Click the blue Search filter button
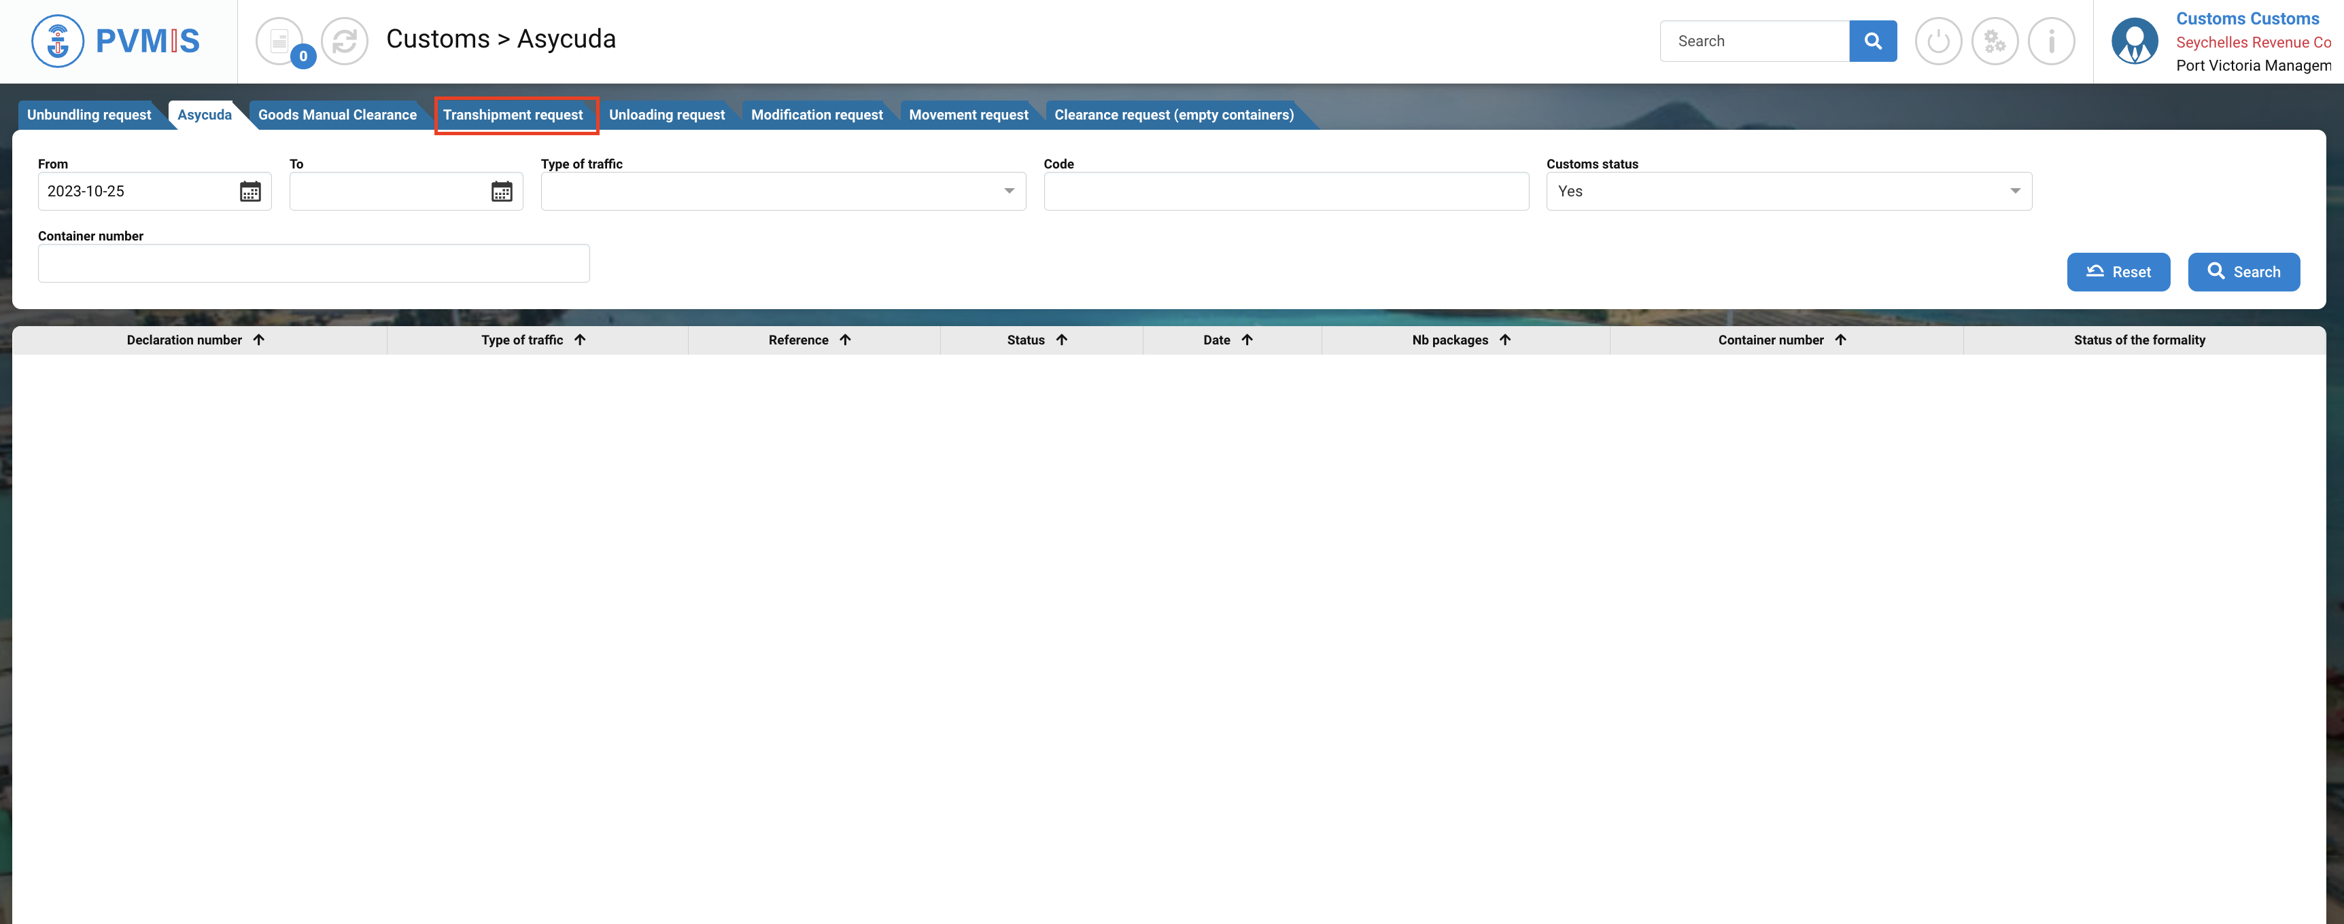Viewport: 2344px width, 924px height. 2243,272
